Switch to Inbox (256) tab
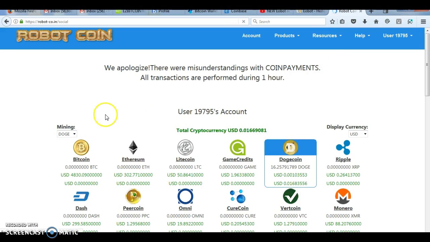The width and height of the screenshot is (430, 242). pos(94,11)
